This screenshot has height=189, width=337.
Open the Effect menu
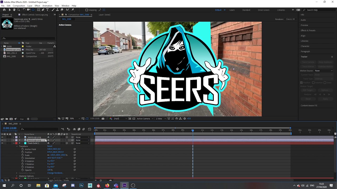point(37,6)
